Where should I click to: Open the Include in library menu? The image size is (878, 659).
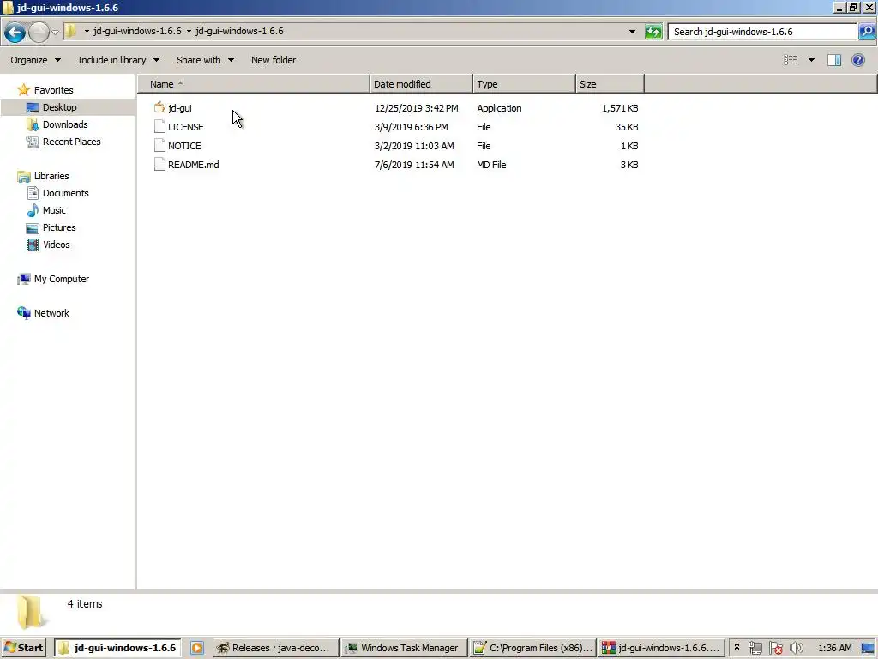[118, 60]
